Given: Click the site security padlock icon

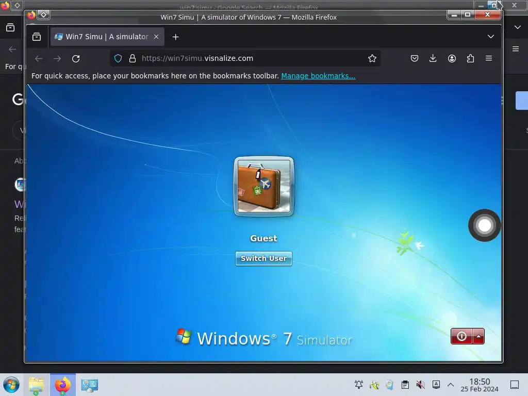Looking at the screenshot, I should (133, 58).
